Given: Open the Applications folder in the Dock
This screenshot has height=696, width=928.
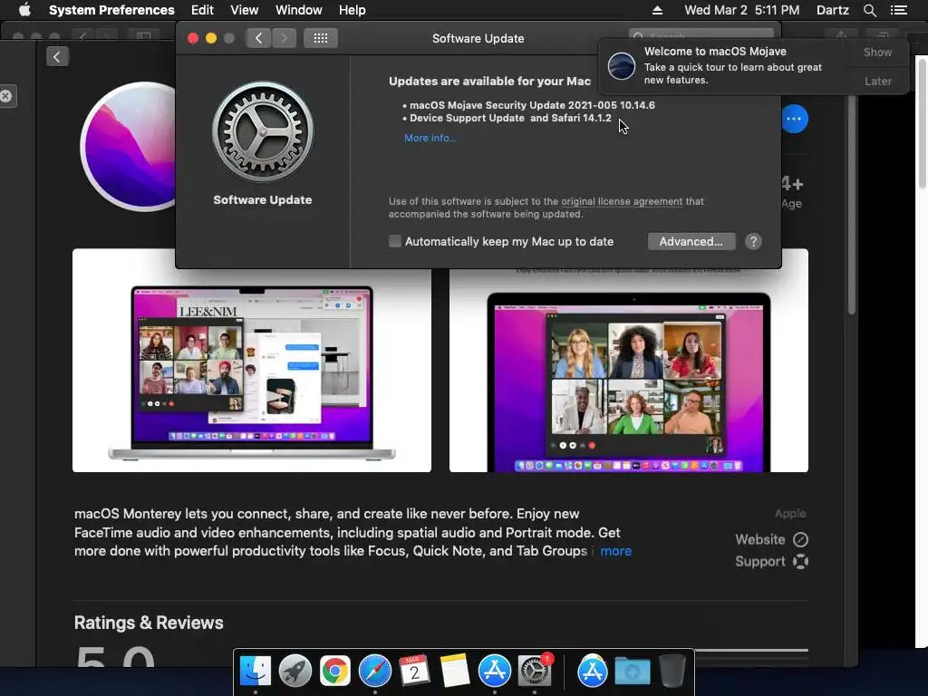Looking at the screenshot, I should (x=593, y=672).
